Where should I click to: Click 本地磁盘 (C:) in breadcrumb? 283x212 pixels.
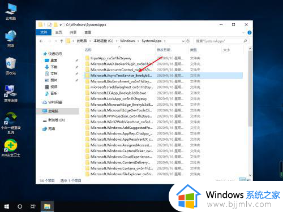point(104,41)
